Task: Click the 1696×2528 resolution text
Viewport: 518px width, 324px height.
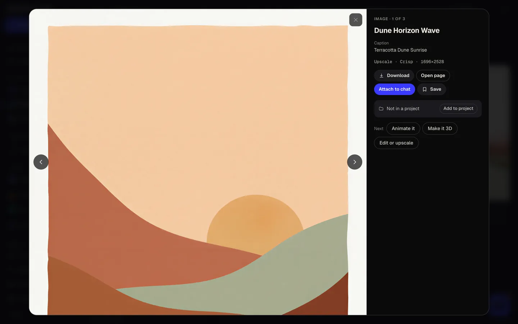Action: (x=432, y=62)
